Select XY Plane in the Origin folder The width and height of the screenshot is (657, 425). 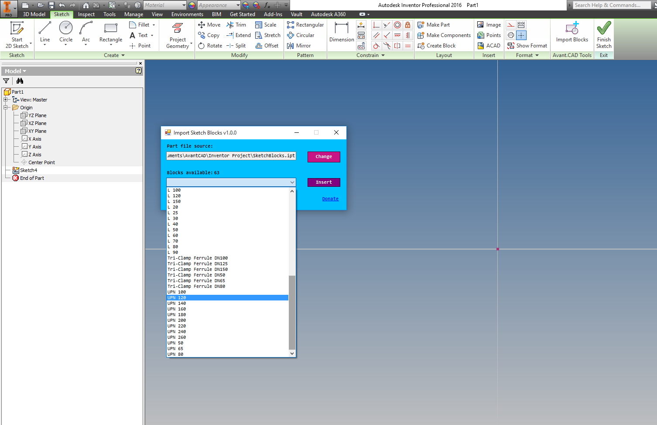tap(38, 131)
